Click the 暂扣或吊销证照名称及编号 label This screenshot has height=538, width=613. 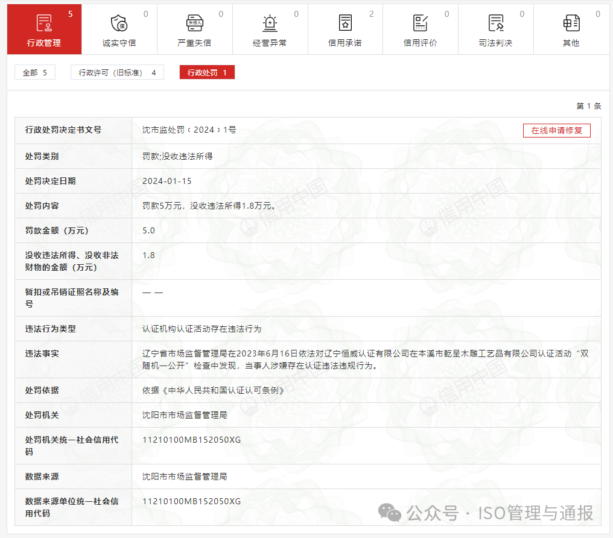[72, 298]
